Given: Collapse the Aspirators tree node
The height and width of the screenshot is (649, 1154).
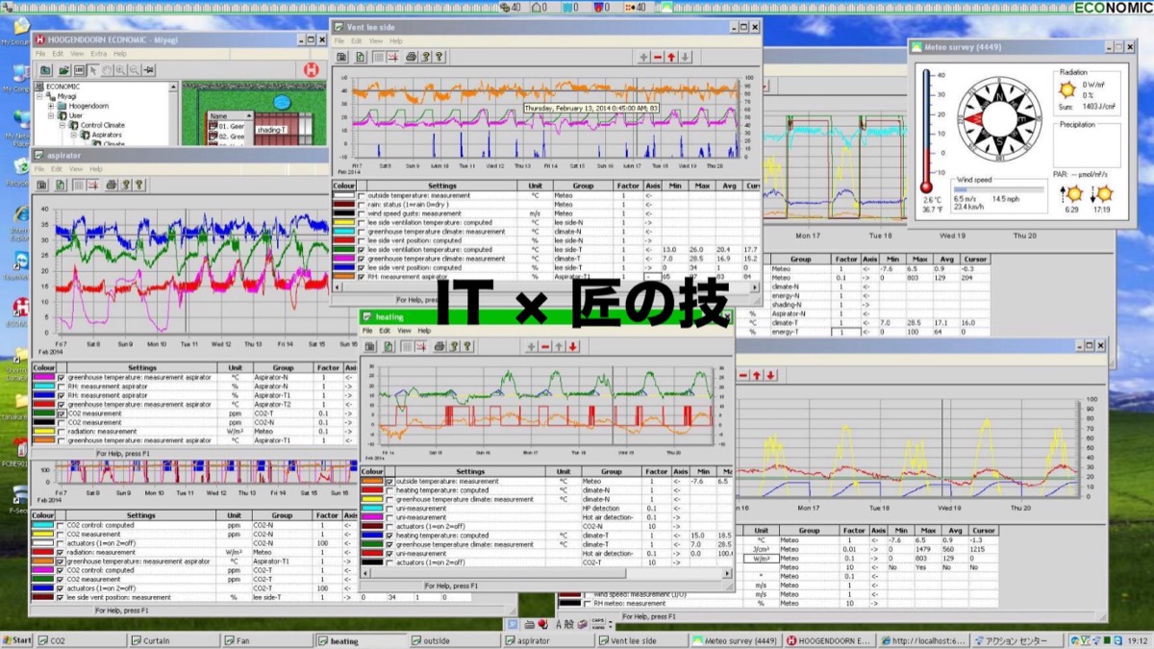Looking at the screenshot, I should [x=71, y=135].
